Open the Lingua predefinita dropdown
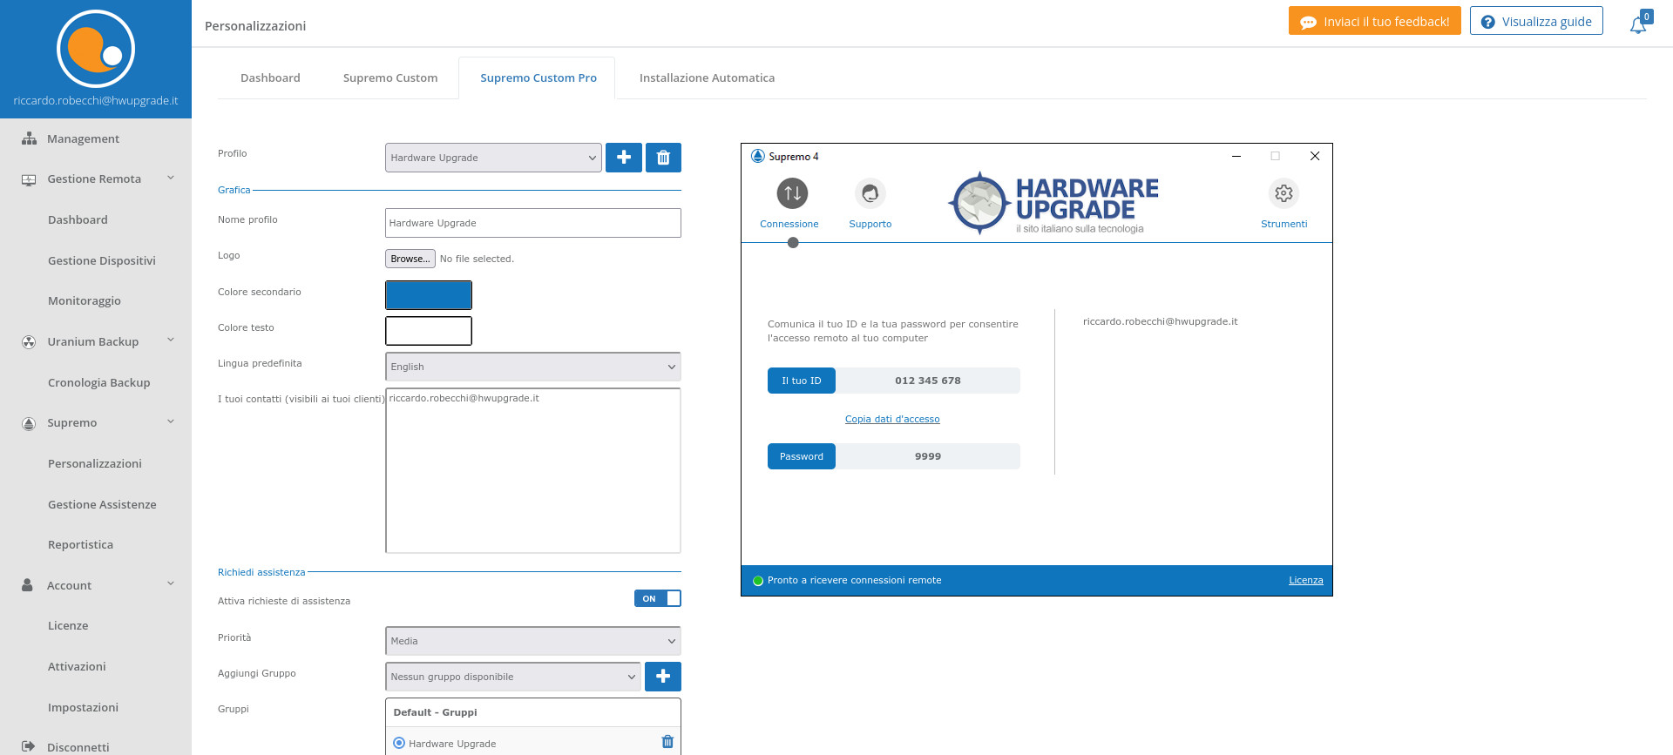 coord(532,367)
